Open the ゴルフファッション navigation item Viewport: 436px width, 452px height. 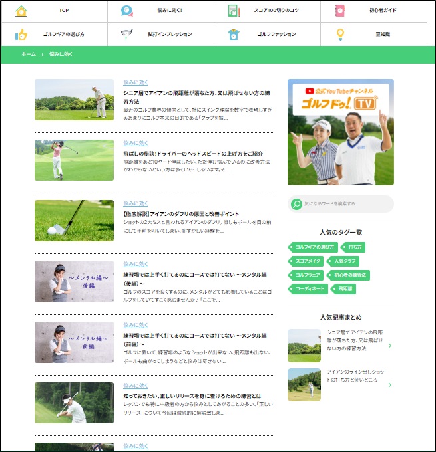coord(267,34)
